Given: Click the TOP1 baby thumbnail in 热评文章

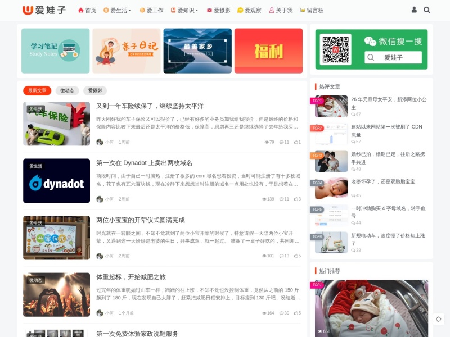Looking at the screenshot, I should point(331,106).
